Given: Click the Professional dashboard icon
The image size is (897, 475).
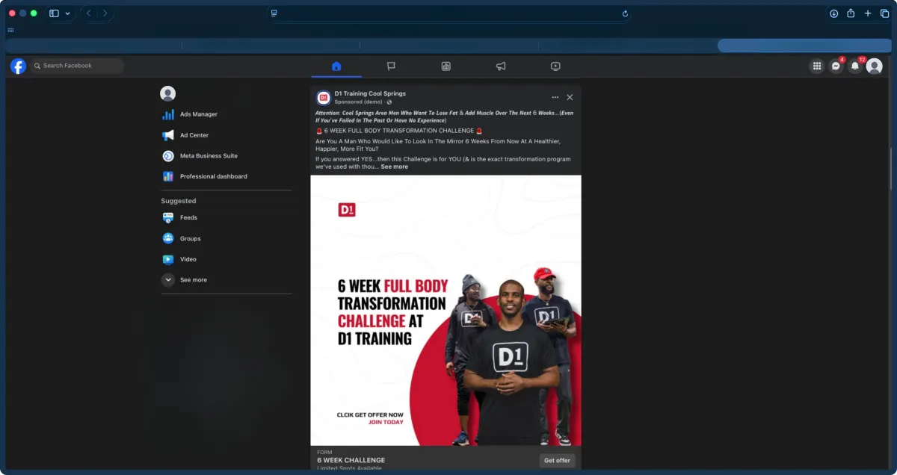Looking at the screenshot, I should (x=168, y=176).
